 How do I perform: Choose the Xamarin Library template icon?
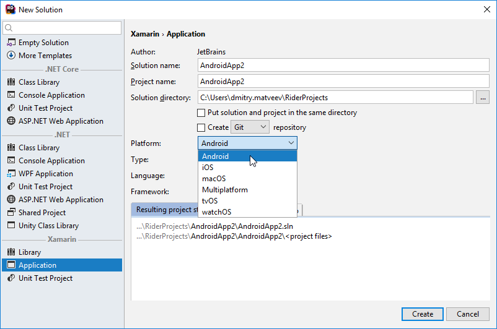tap(11, 252)
